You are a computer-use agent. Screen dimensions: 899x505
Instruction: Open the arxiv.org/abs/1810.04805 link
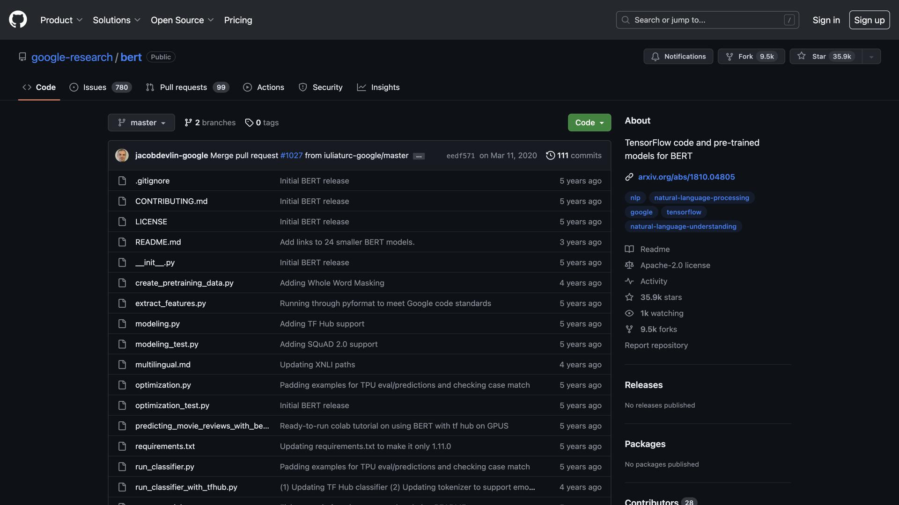pyautogui.click(x=686, y=177)
